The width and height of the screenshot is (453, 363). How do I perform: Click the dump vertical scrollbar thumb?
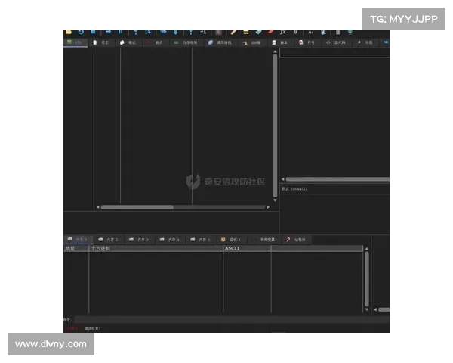pos(367,279)
